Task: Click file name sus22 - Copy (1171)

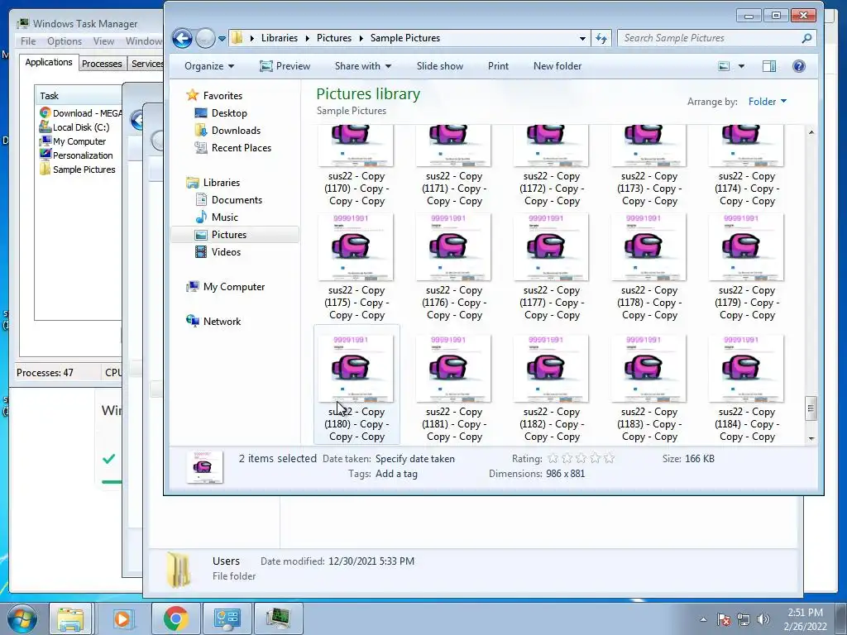Action: pyautogui.click(x=454, y=189)
